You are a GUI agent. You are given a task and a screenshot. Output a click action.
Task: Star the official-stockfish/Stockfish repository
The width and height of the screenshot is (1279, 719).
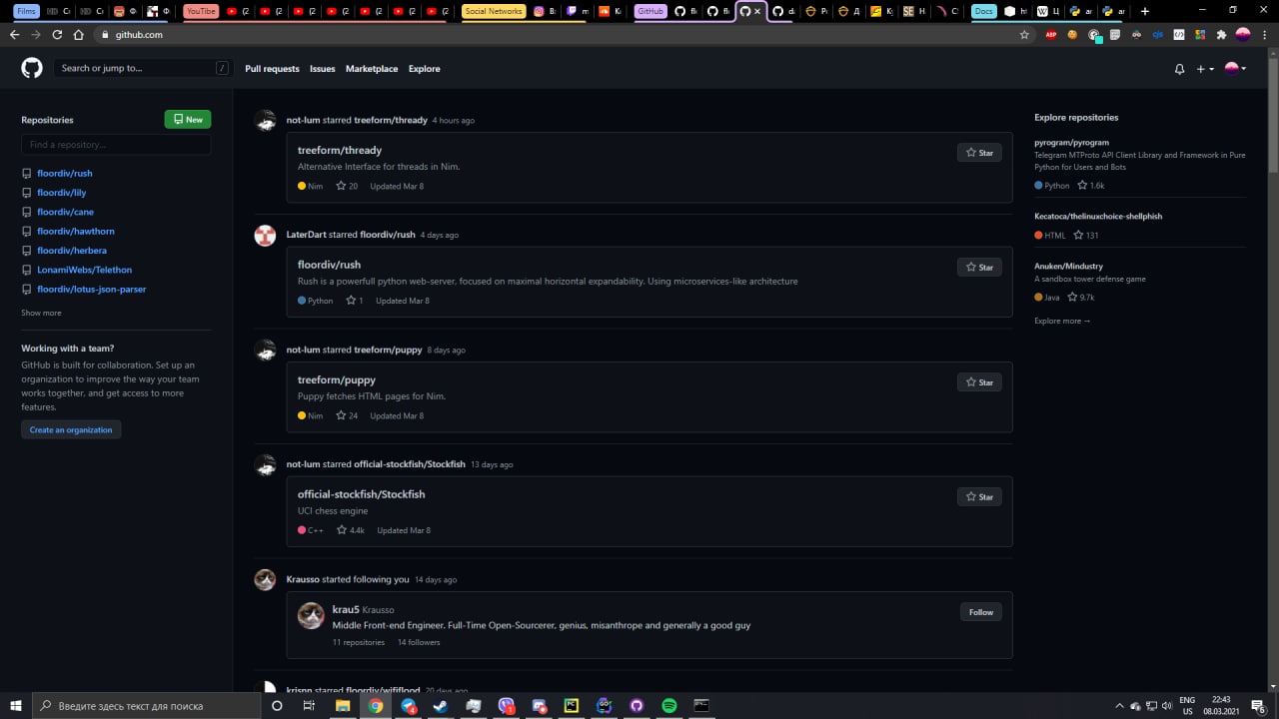[x=979, y=497]
